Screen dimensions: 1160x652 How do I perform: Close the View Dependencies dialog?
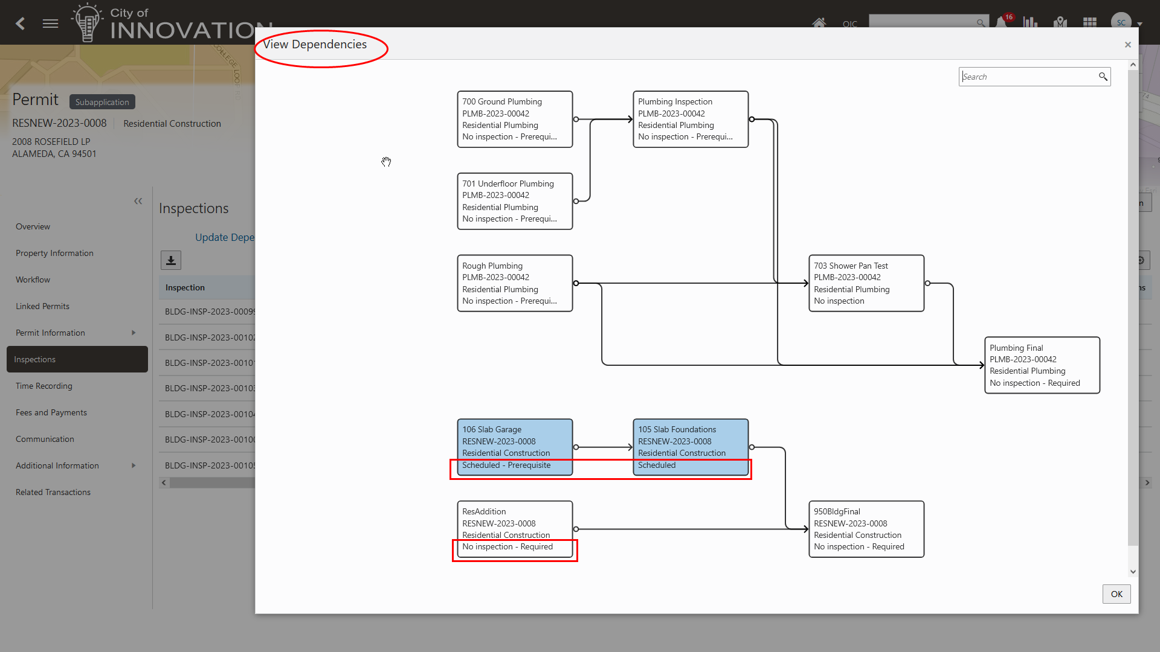click(x=1127, y=45)
